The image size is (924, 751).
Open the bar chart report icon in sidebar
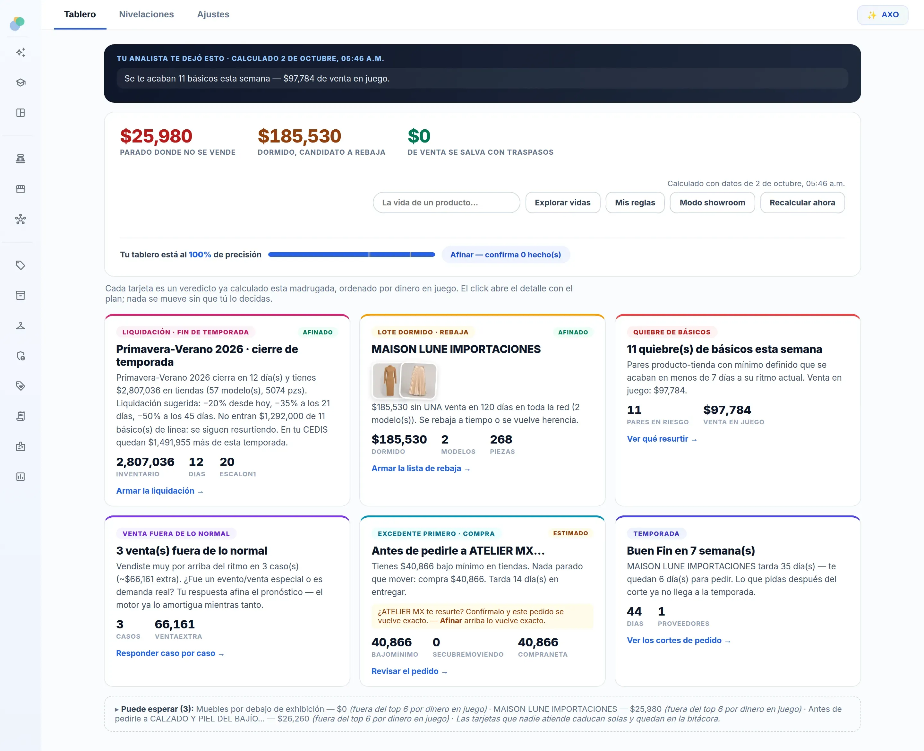point(20,477)
